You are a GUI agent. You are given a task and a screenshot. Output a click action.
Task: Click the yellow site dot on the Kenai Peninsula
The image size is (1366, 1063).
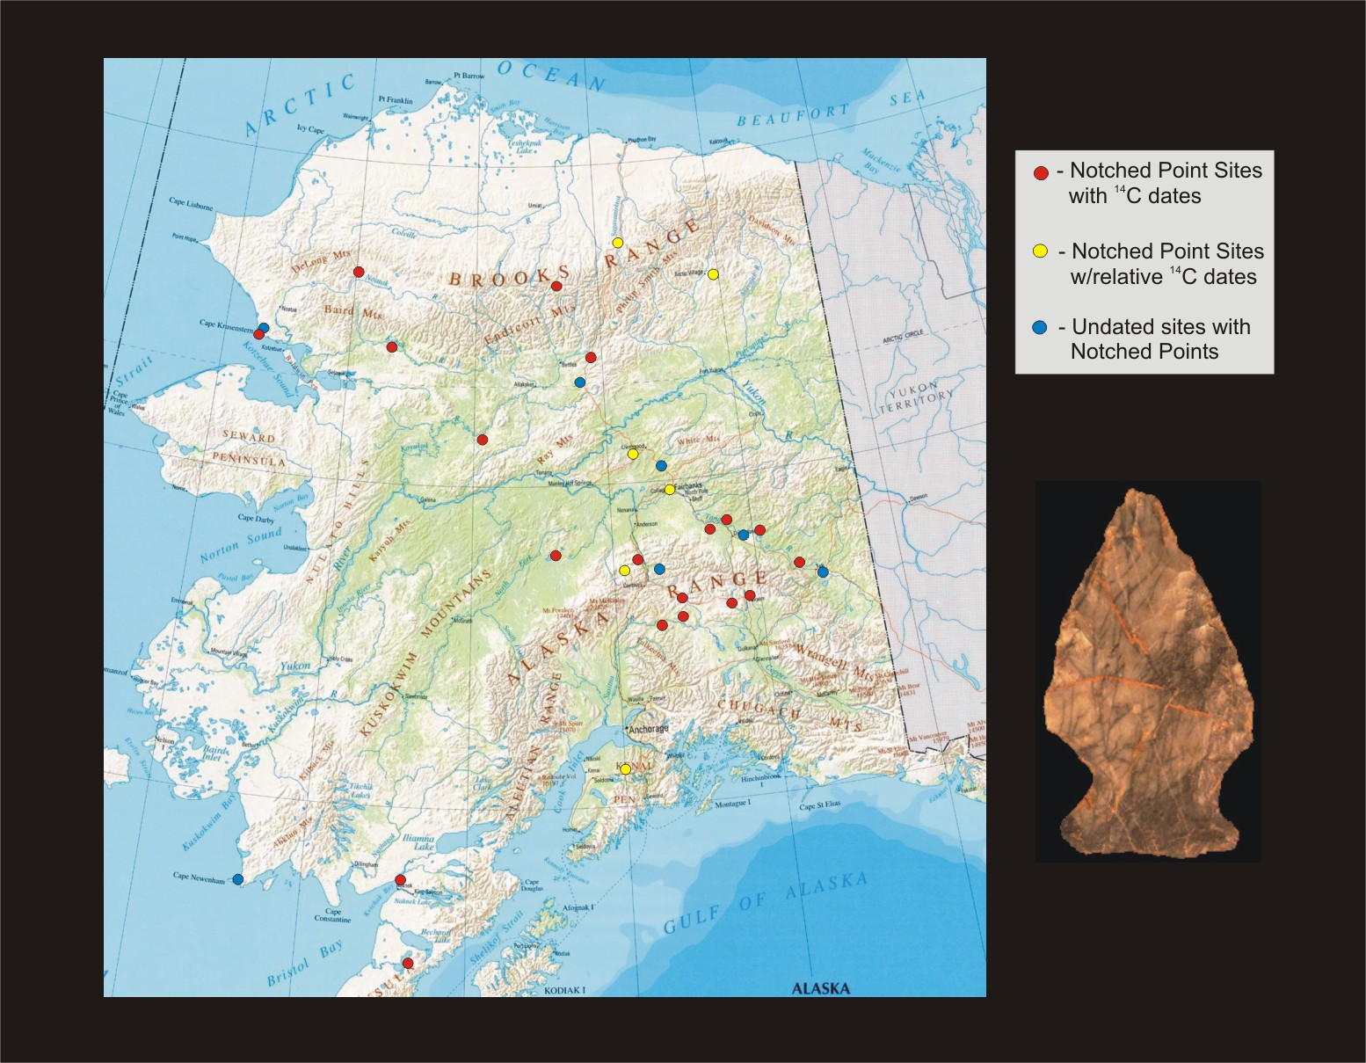(x=625, y=769)
